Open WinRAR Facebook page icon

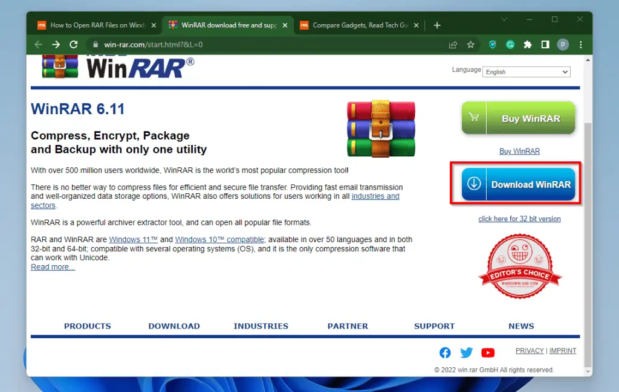445,353
